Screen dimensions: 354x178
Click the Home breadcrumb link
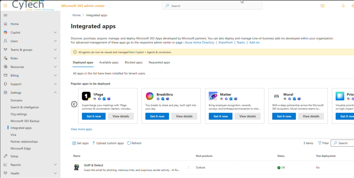tap(76, 15)
